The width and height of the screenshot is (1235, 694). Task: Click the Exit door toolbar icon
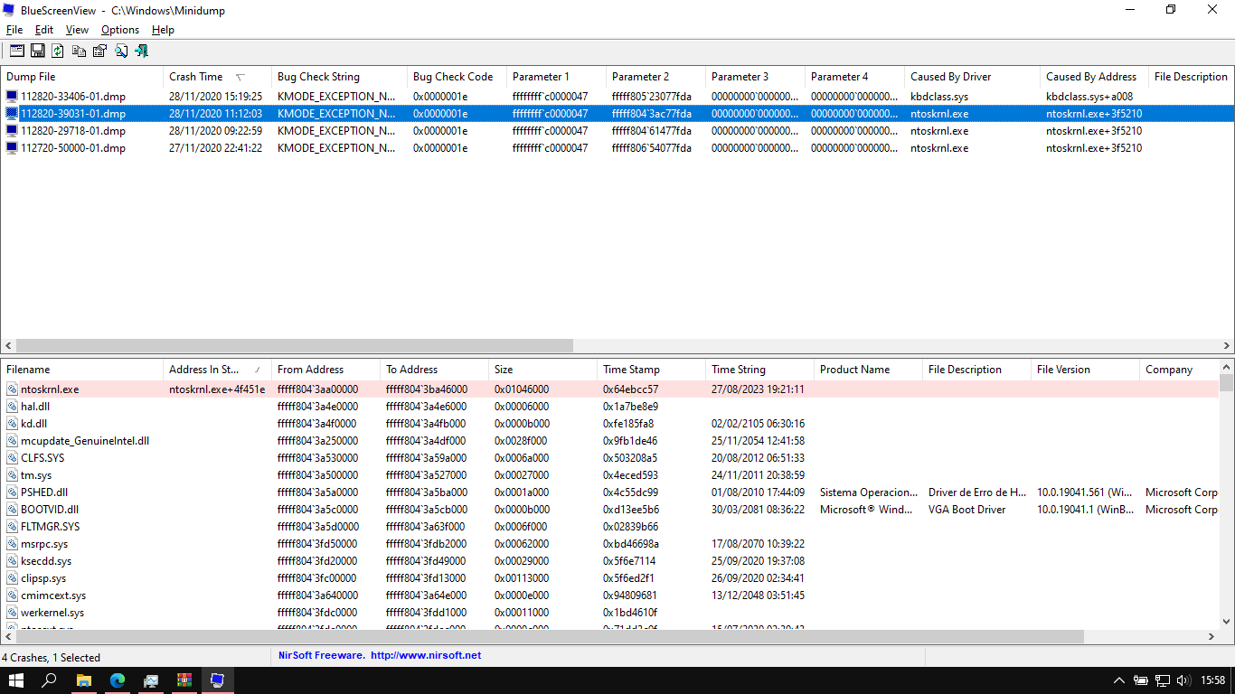click(141, 51)
